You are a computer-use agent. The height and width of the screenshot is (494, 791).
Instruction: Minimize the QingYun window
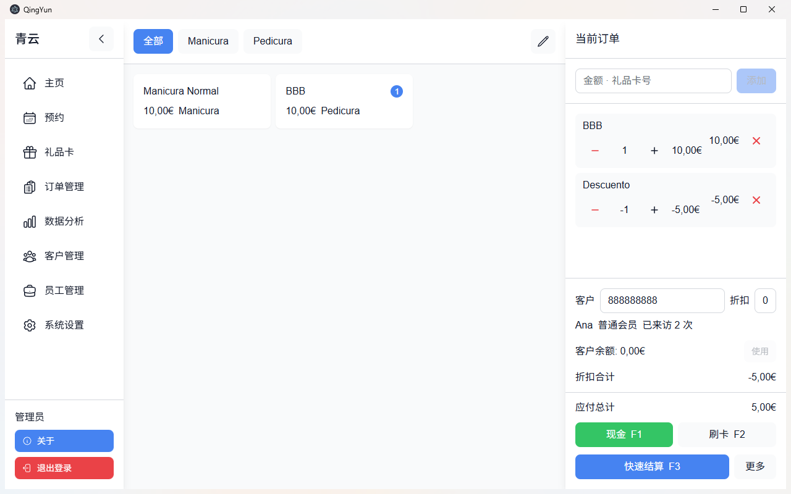click(x=715, y=9)
